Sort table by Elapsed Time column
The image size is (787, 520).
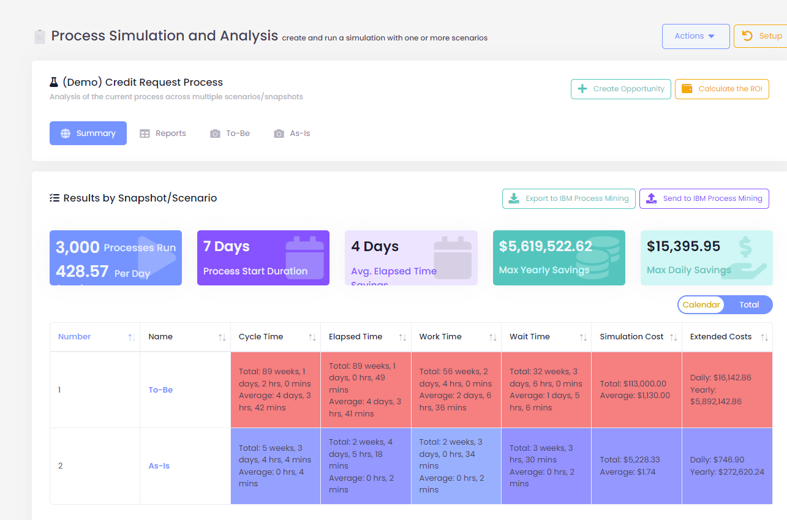[355, 336]
